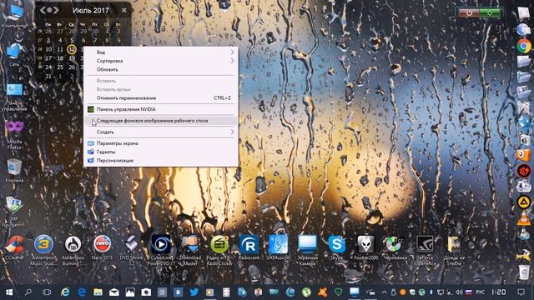This screenshot has height=300, width=534.
Task: Open Гаджеты from context menu
Action: (161, 152)
